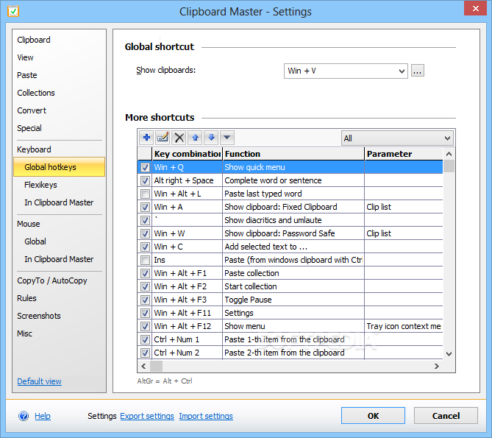492x438 pixels.
Task: Click the delete shortcut X icon
Action: (179, 138)
